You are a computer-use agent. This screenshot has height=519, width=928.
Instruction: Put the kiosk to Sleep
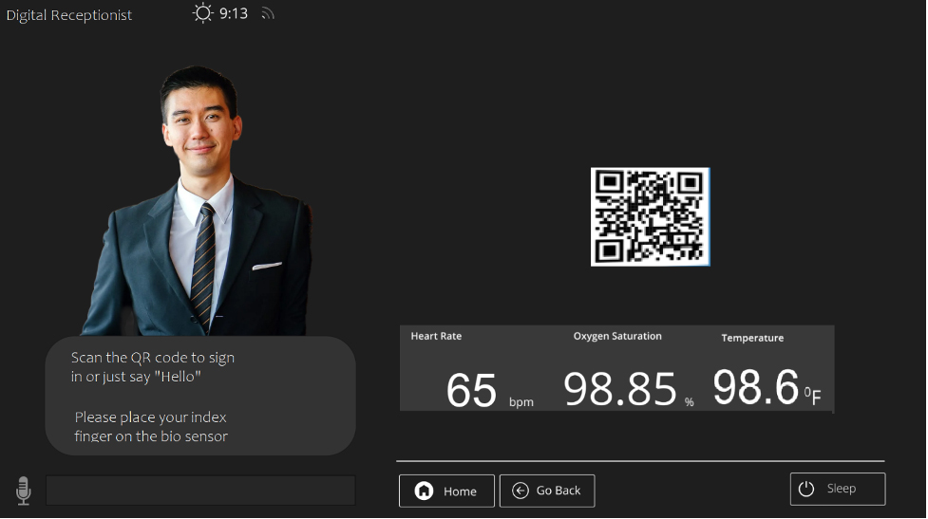837,489
